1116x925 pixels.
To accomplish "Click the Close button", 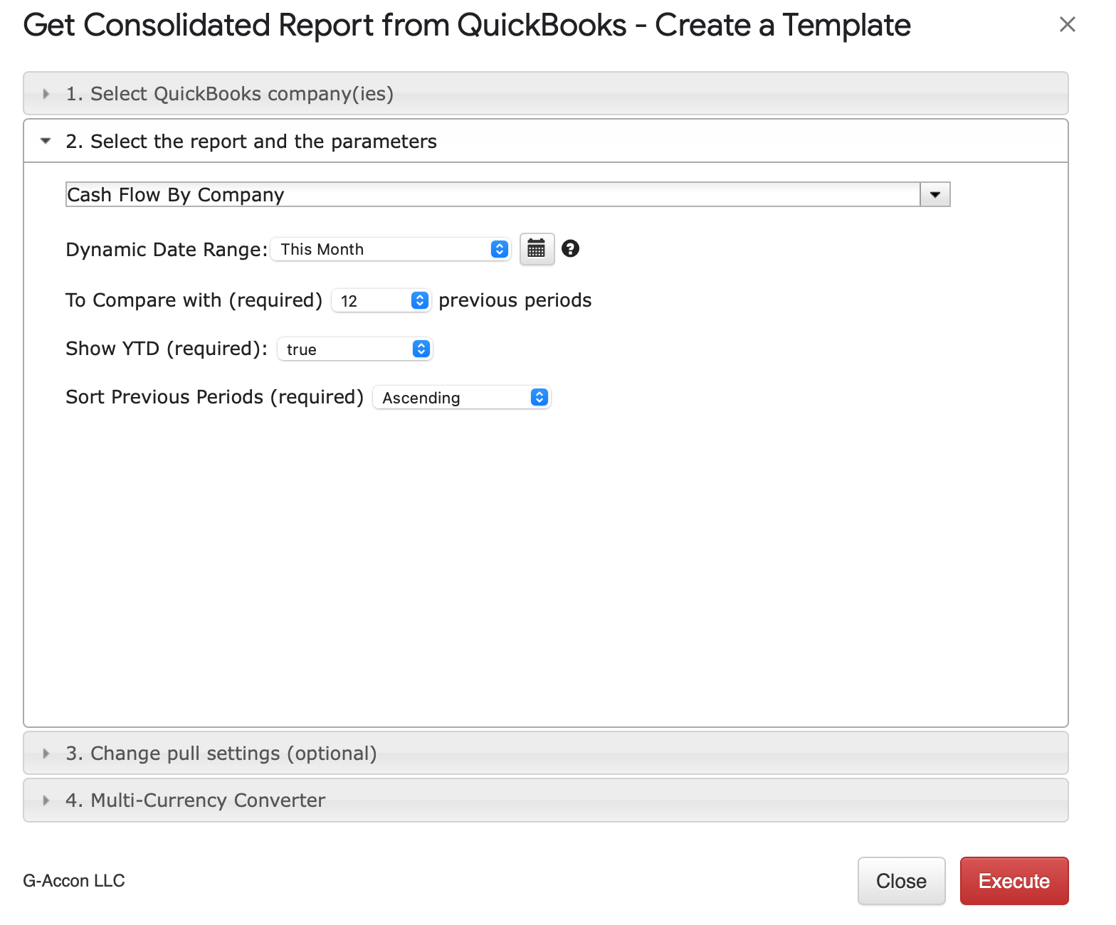I will 901,881.
